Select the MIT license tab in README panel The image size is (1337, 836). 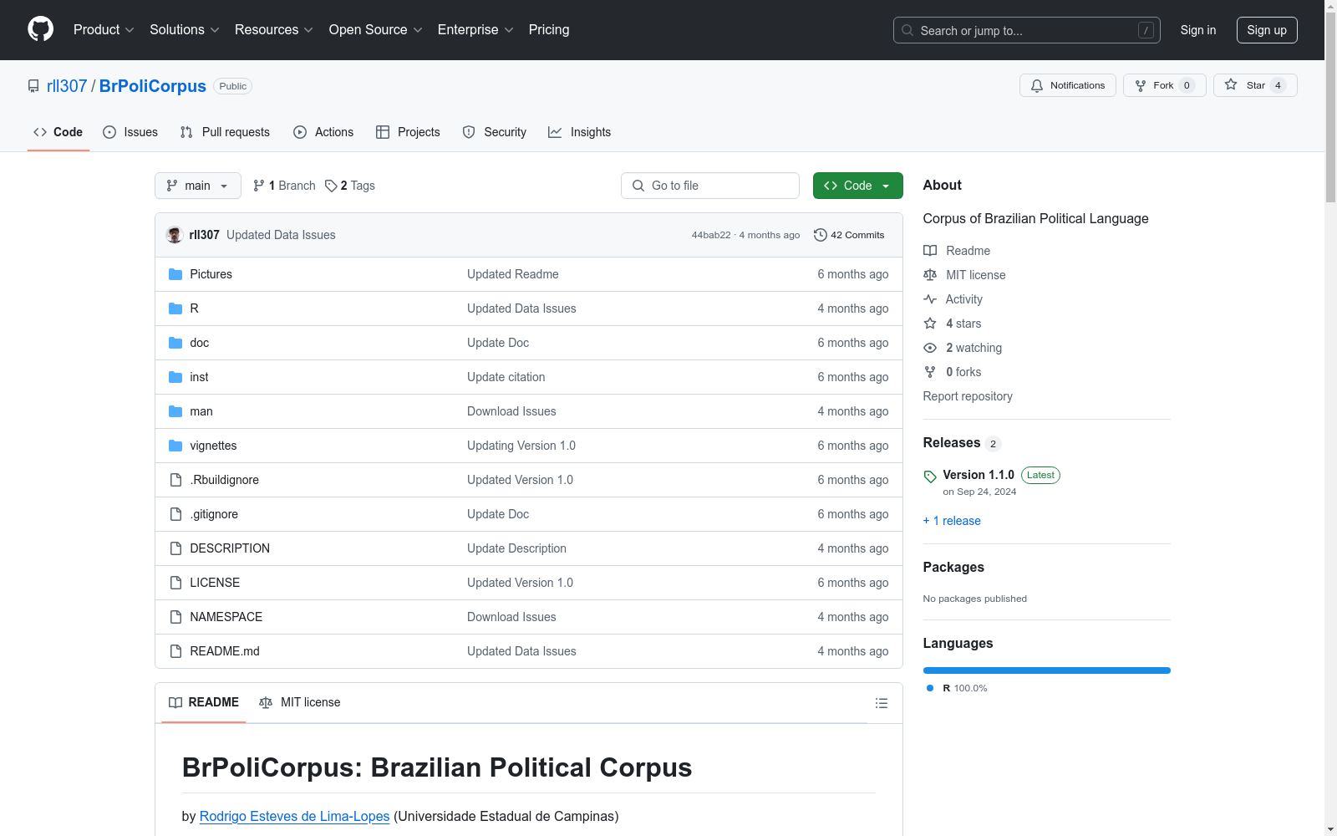coord(300,702)
